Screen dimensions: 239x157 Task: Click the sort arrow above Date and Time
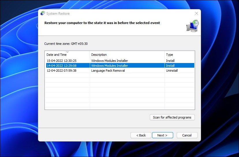click(67, 52)
